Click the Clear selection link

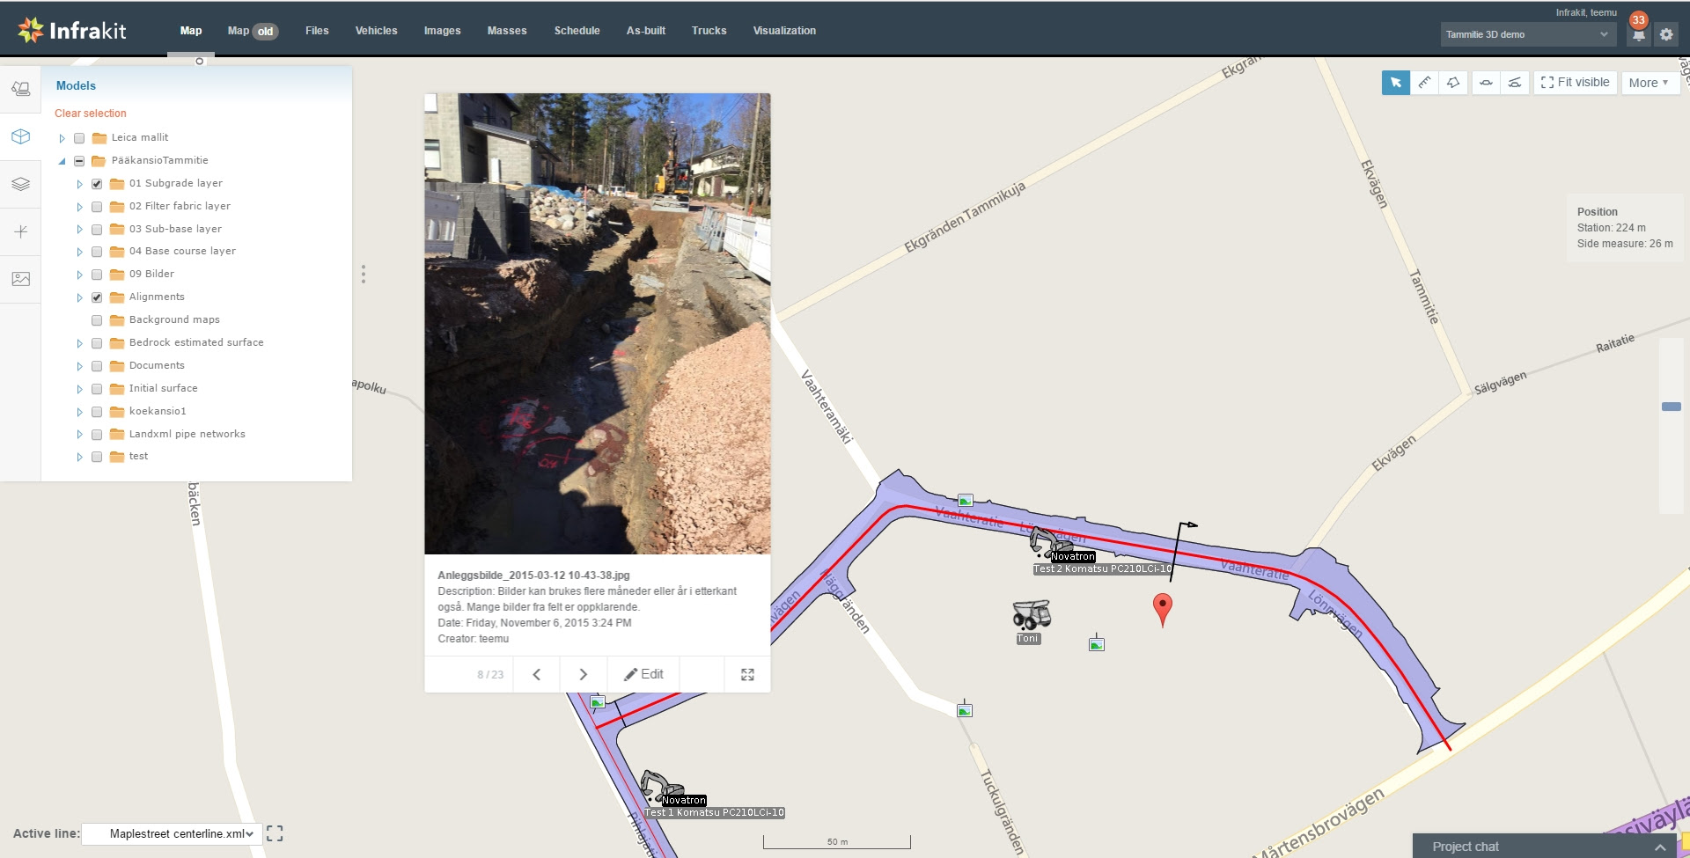point(91,114)
